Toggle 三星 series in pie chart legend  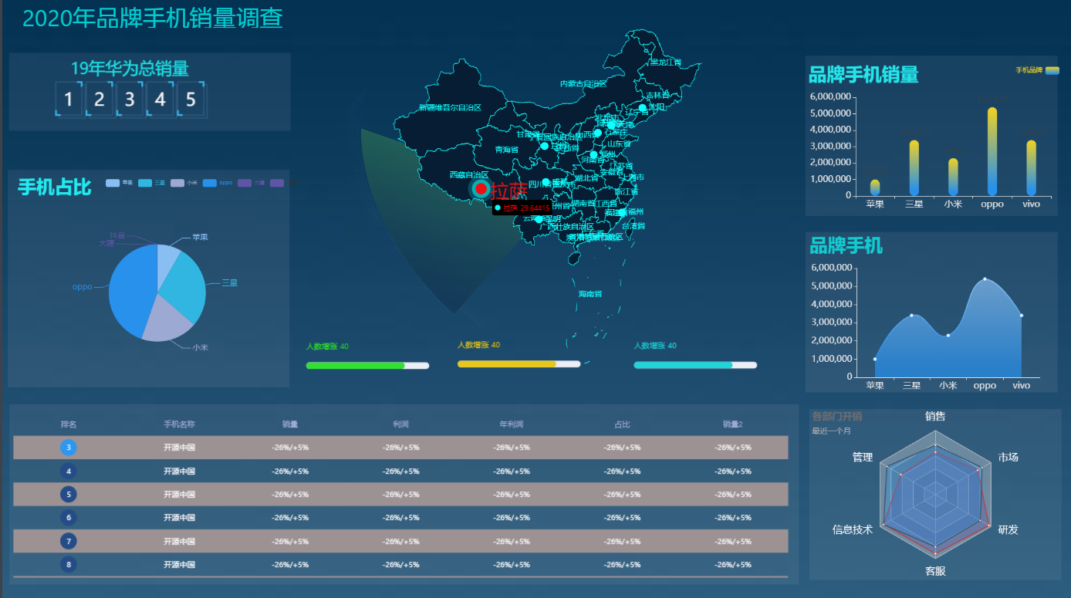coord(151,183)
